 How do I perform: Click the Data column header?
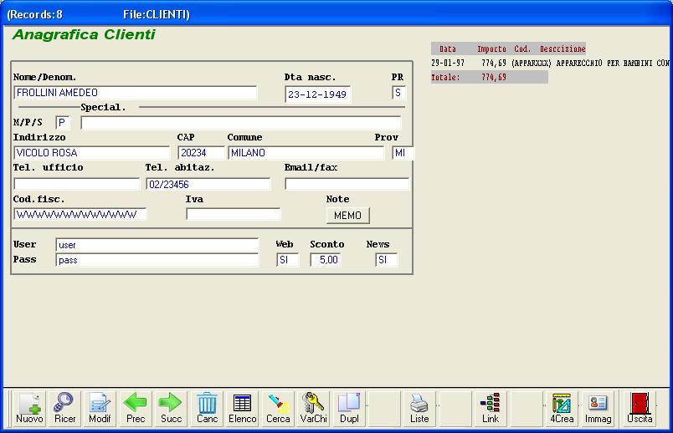pos(448,48)
